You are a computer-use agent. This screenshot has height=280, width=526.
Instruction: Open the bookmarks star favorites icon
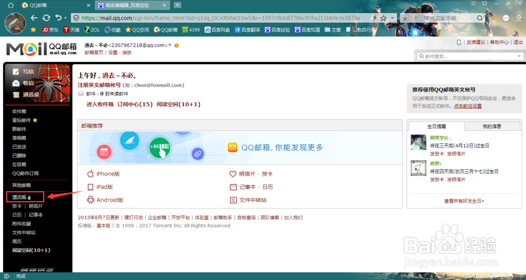coord(33,29)
